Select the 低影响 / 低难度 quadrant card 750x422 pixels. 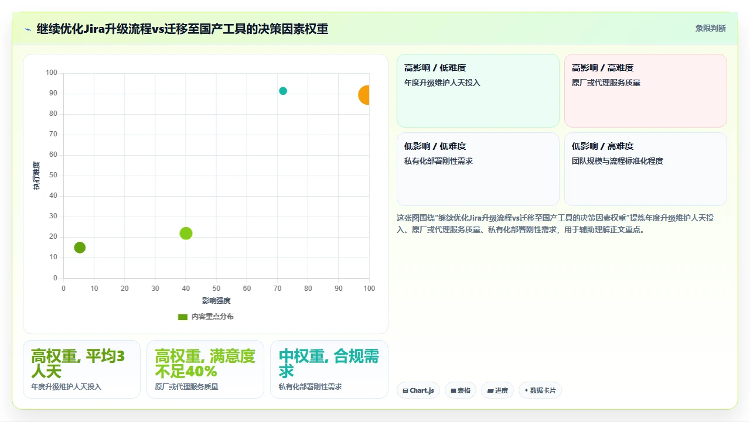[478, 169]
